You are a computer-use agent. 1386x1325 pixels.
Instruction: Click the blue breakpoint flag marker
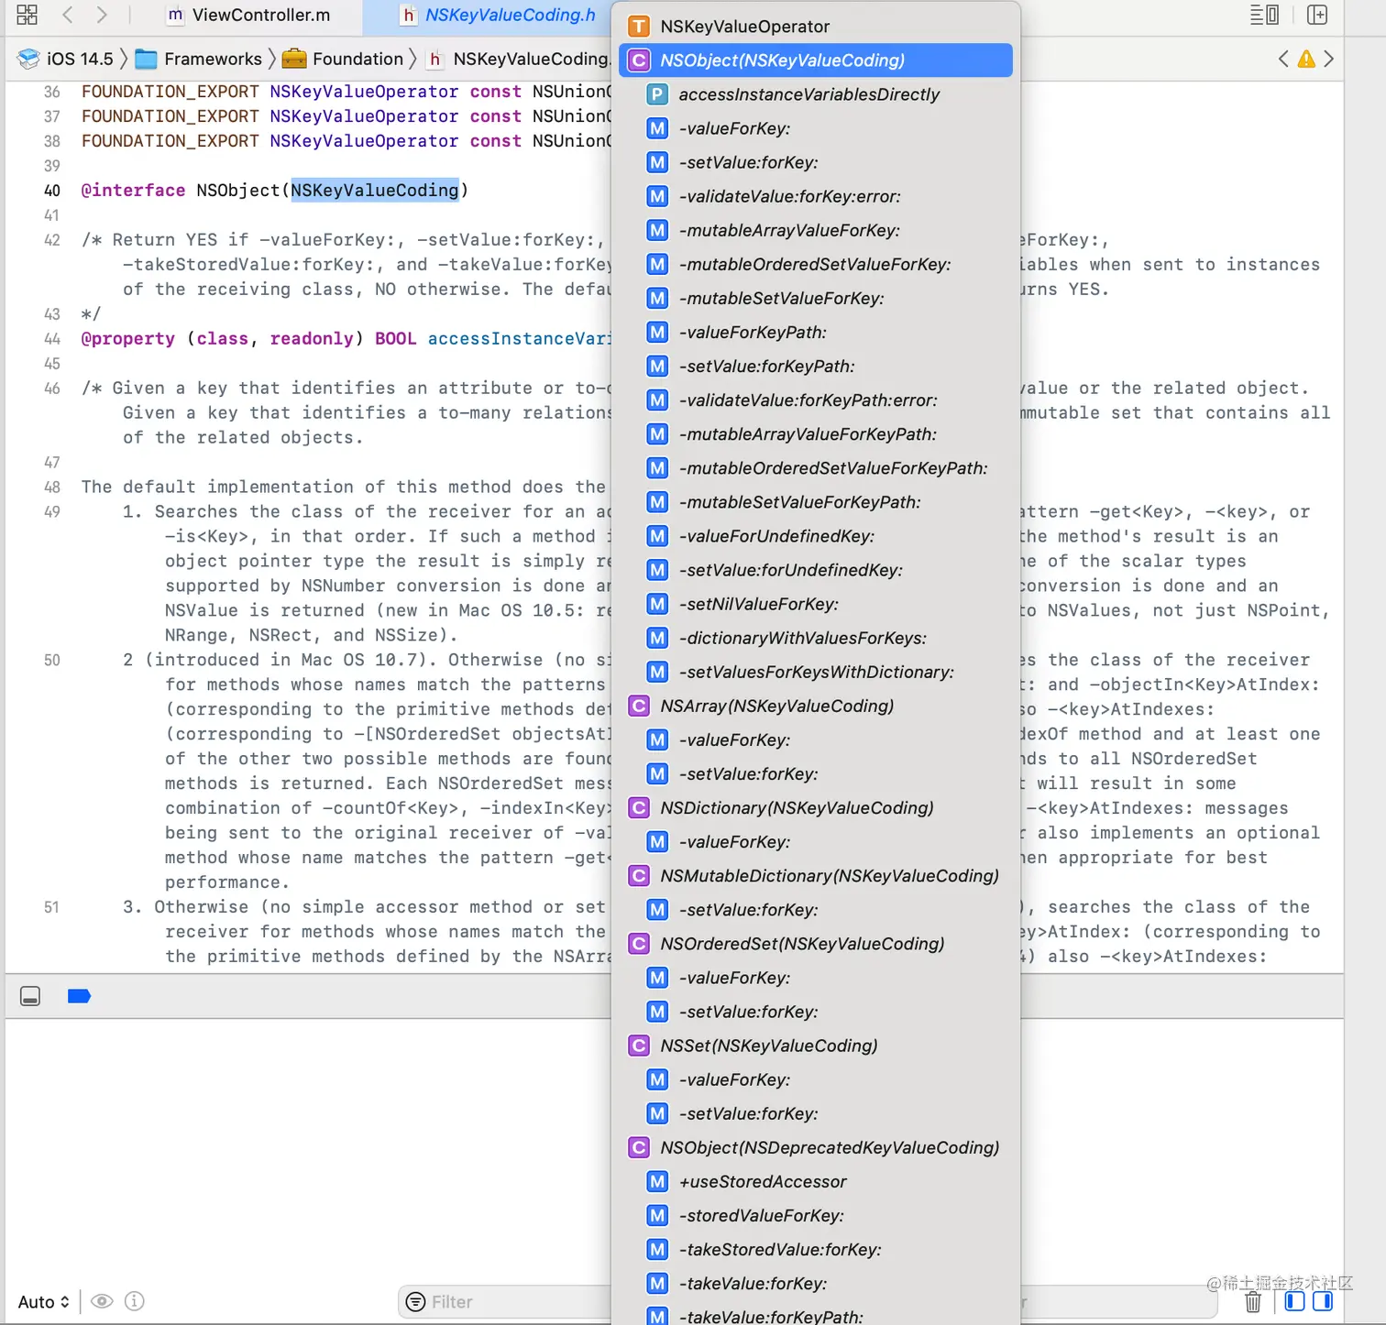point(79,996)
